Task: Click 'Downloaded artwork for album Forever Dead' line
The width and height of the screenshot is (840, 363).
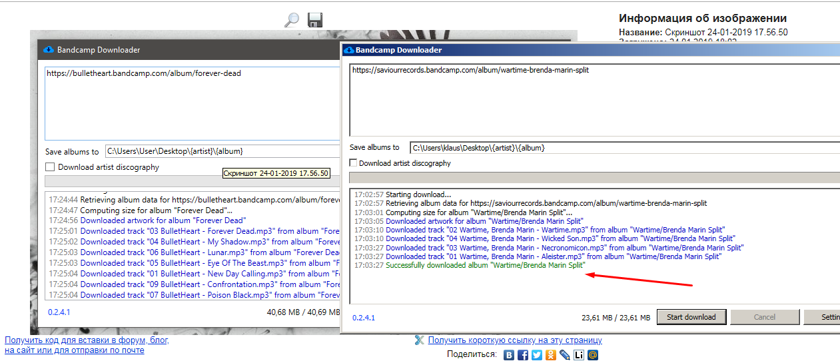Action: (x=148, y=220)
